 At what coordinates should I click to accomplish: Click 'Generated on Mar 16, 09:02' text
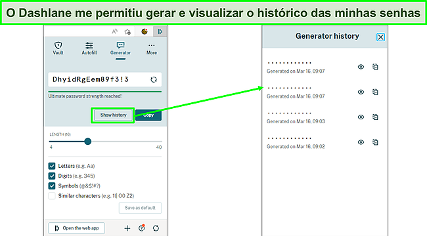click(x=296, y=147)
